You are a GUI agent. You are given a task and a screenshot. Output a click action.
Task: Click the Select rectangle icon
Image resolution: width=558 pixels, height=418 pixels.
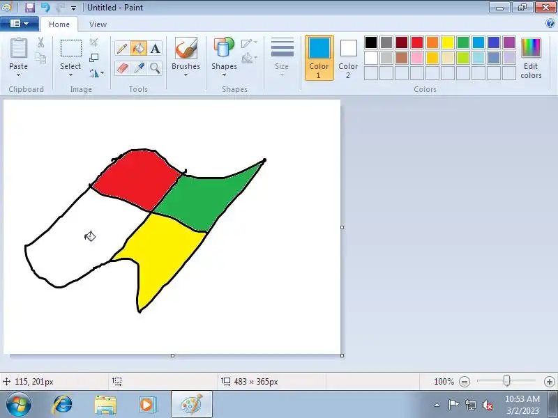[x=71, y=48]
